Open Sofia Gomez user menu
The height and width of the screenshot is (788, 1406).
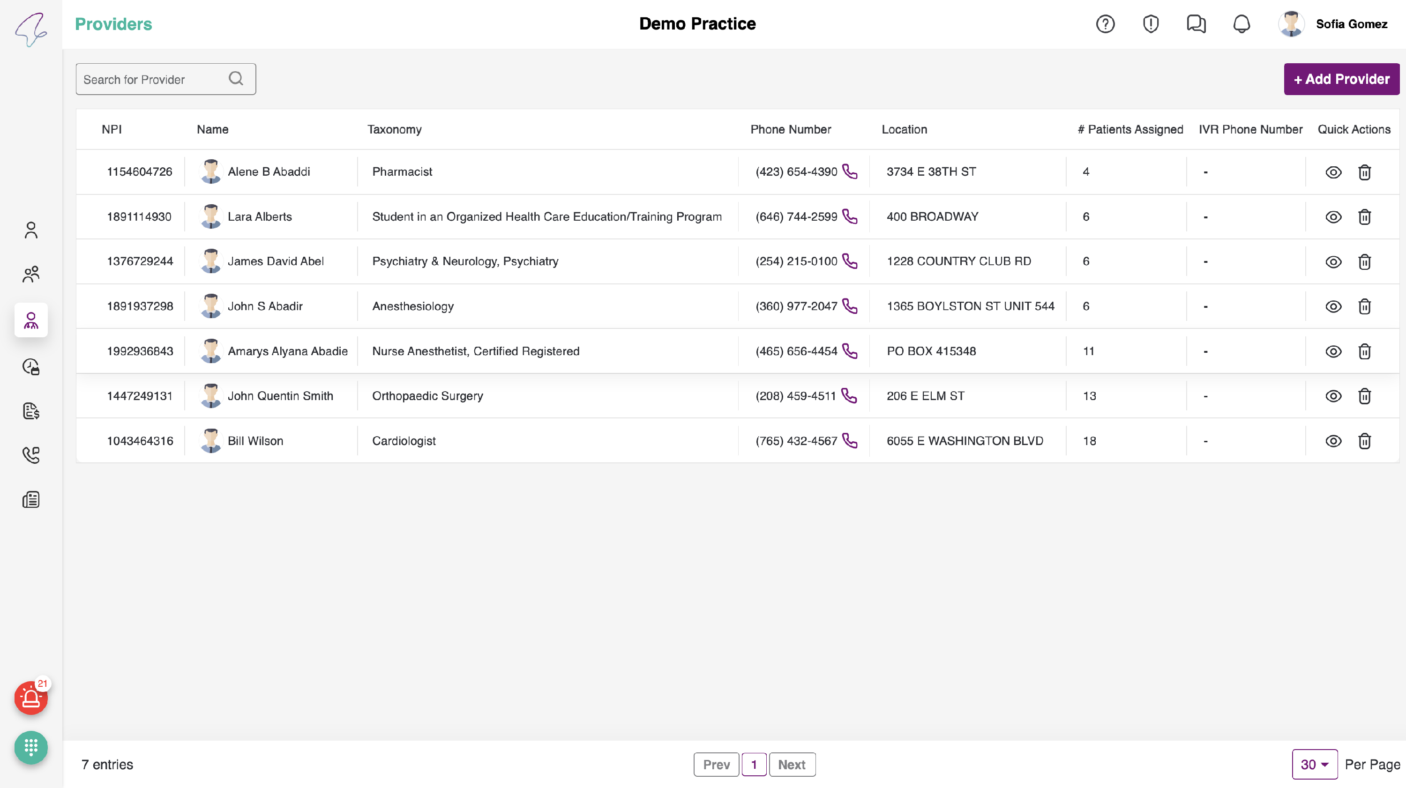click(x=1332, y=24)
